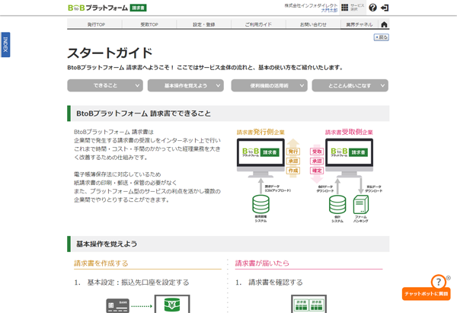Image resolution: width=457 pixels, height=313 pixels.
Task: Select the 設定・登録 menu item
Action: click(x=203, y=24)
